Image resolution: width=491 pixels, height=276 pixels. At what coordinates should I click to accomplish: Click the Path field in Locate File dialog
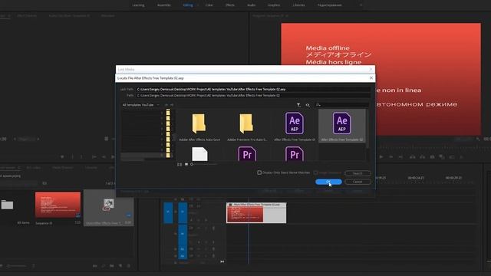(x=253, y=95)
